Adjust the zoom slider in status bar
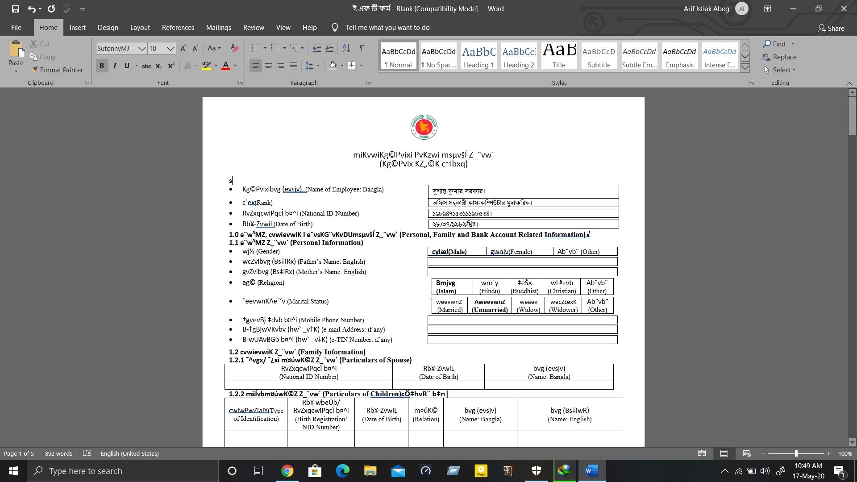The image size is (857, 482). [x=796, y=453]
